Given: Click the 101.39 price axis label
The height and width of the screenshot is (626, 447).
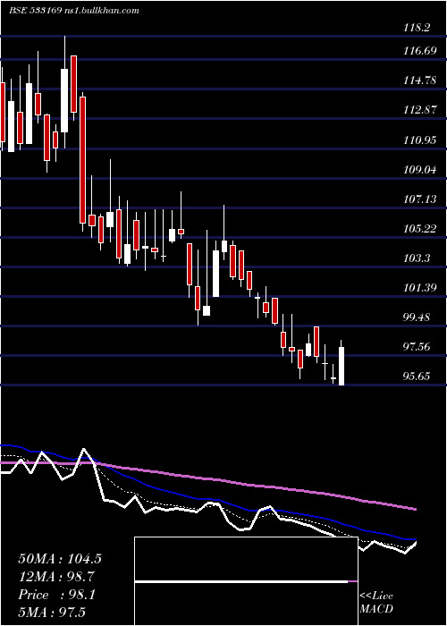Looking at the screenshot, I should tap(419, 288).
